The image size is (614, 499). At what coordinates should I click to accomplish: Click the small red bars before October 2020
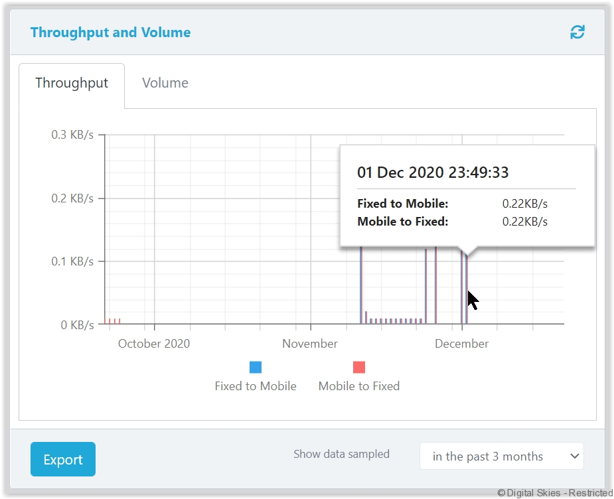pos(114,321)
